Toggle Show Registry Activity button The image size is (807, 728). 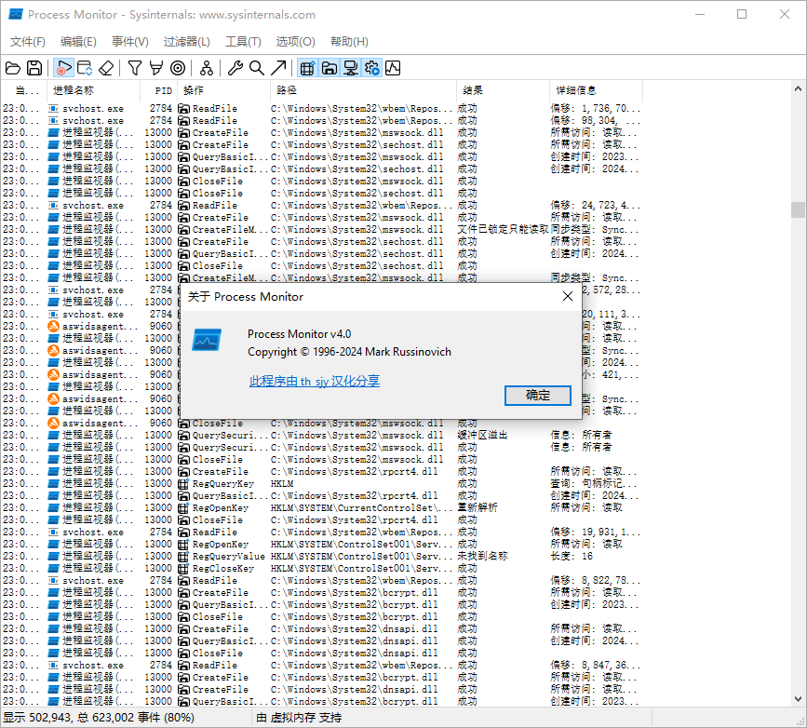pyautogui.click(x=307, y=68)
